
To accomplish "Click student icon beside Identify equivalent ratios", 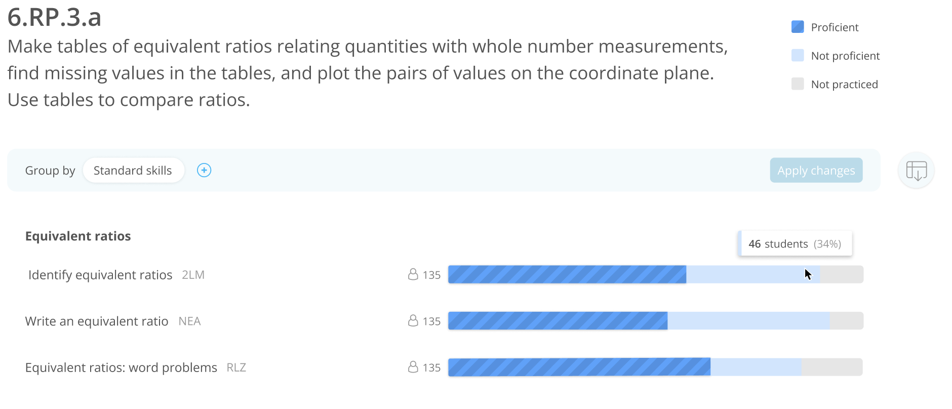I will 413,274.
